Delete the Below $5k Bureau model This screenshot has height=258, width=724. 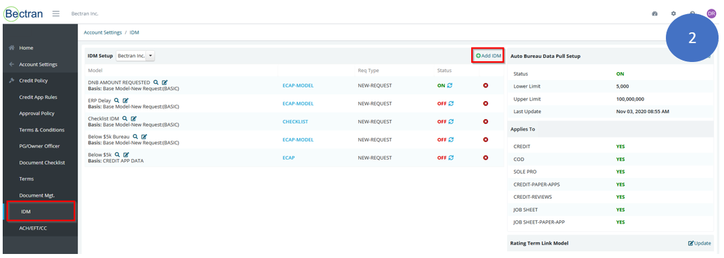(x=485, y=139)
